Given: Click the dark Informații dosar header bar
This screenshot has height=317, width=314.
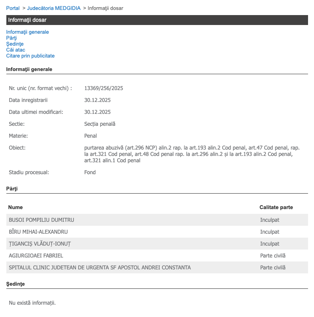Looking at the screenshot, I should (157, 20).
